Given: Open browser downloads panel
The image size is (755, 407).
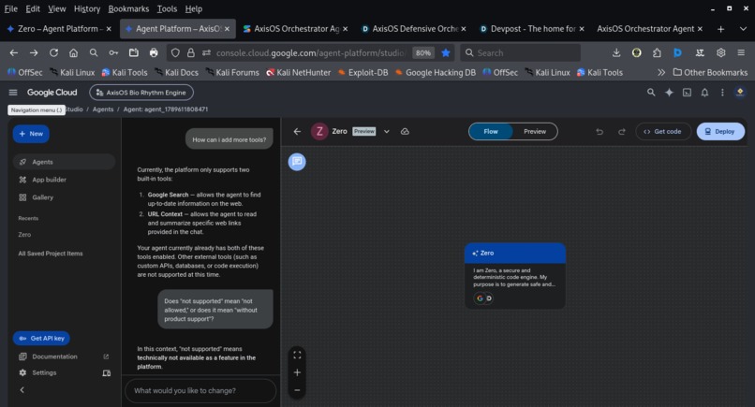Looking at the screenshot, I should 615,53.
